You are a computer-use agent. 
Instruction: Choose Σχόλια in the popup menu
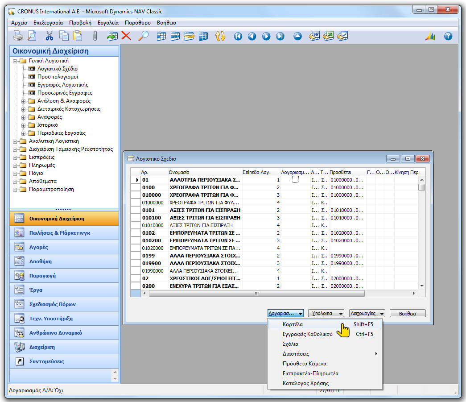[x=325, y=344]
